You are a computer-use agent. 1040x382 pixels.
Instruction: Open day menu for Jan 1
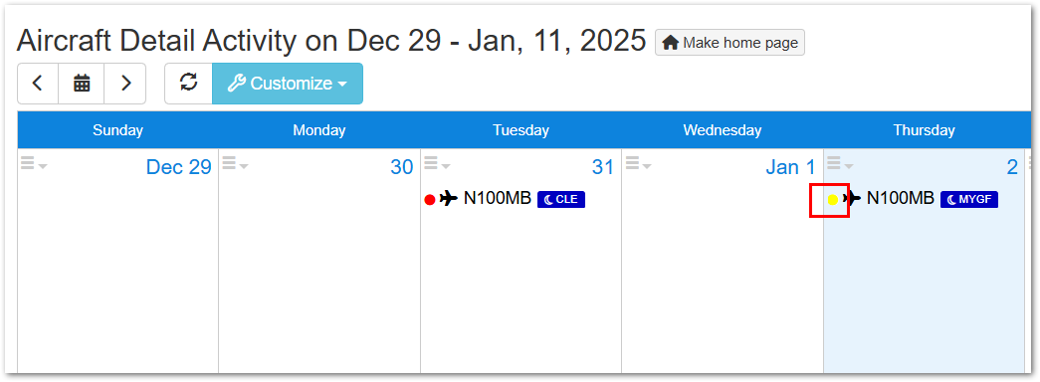[x=638, y=164]
